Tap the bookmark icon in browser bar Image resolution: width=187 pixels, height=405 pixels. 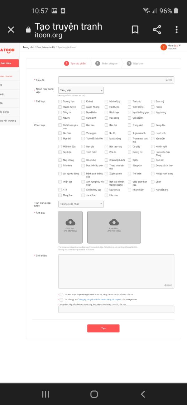coord(135,30)
